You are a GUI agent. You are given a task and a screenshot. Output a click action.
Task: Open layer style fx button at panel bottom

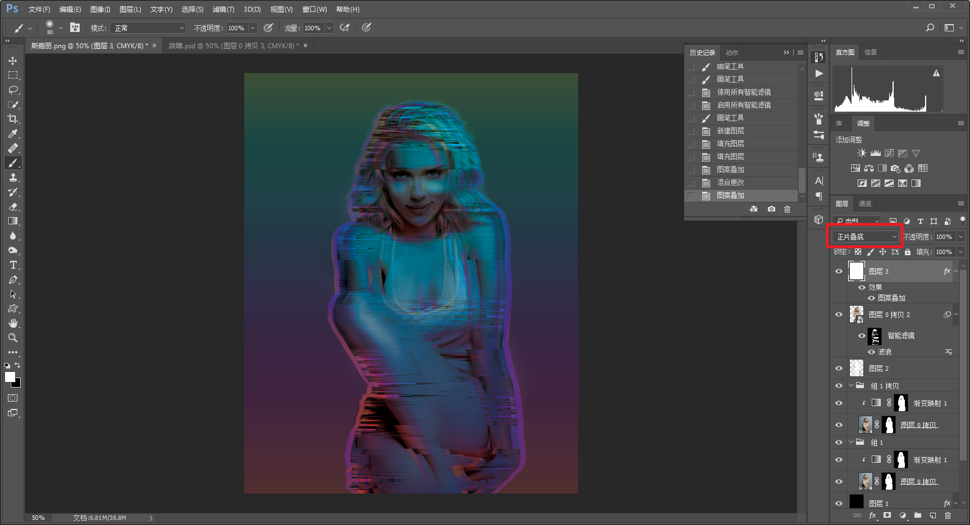(872, 515)
